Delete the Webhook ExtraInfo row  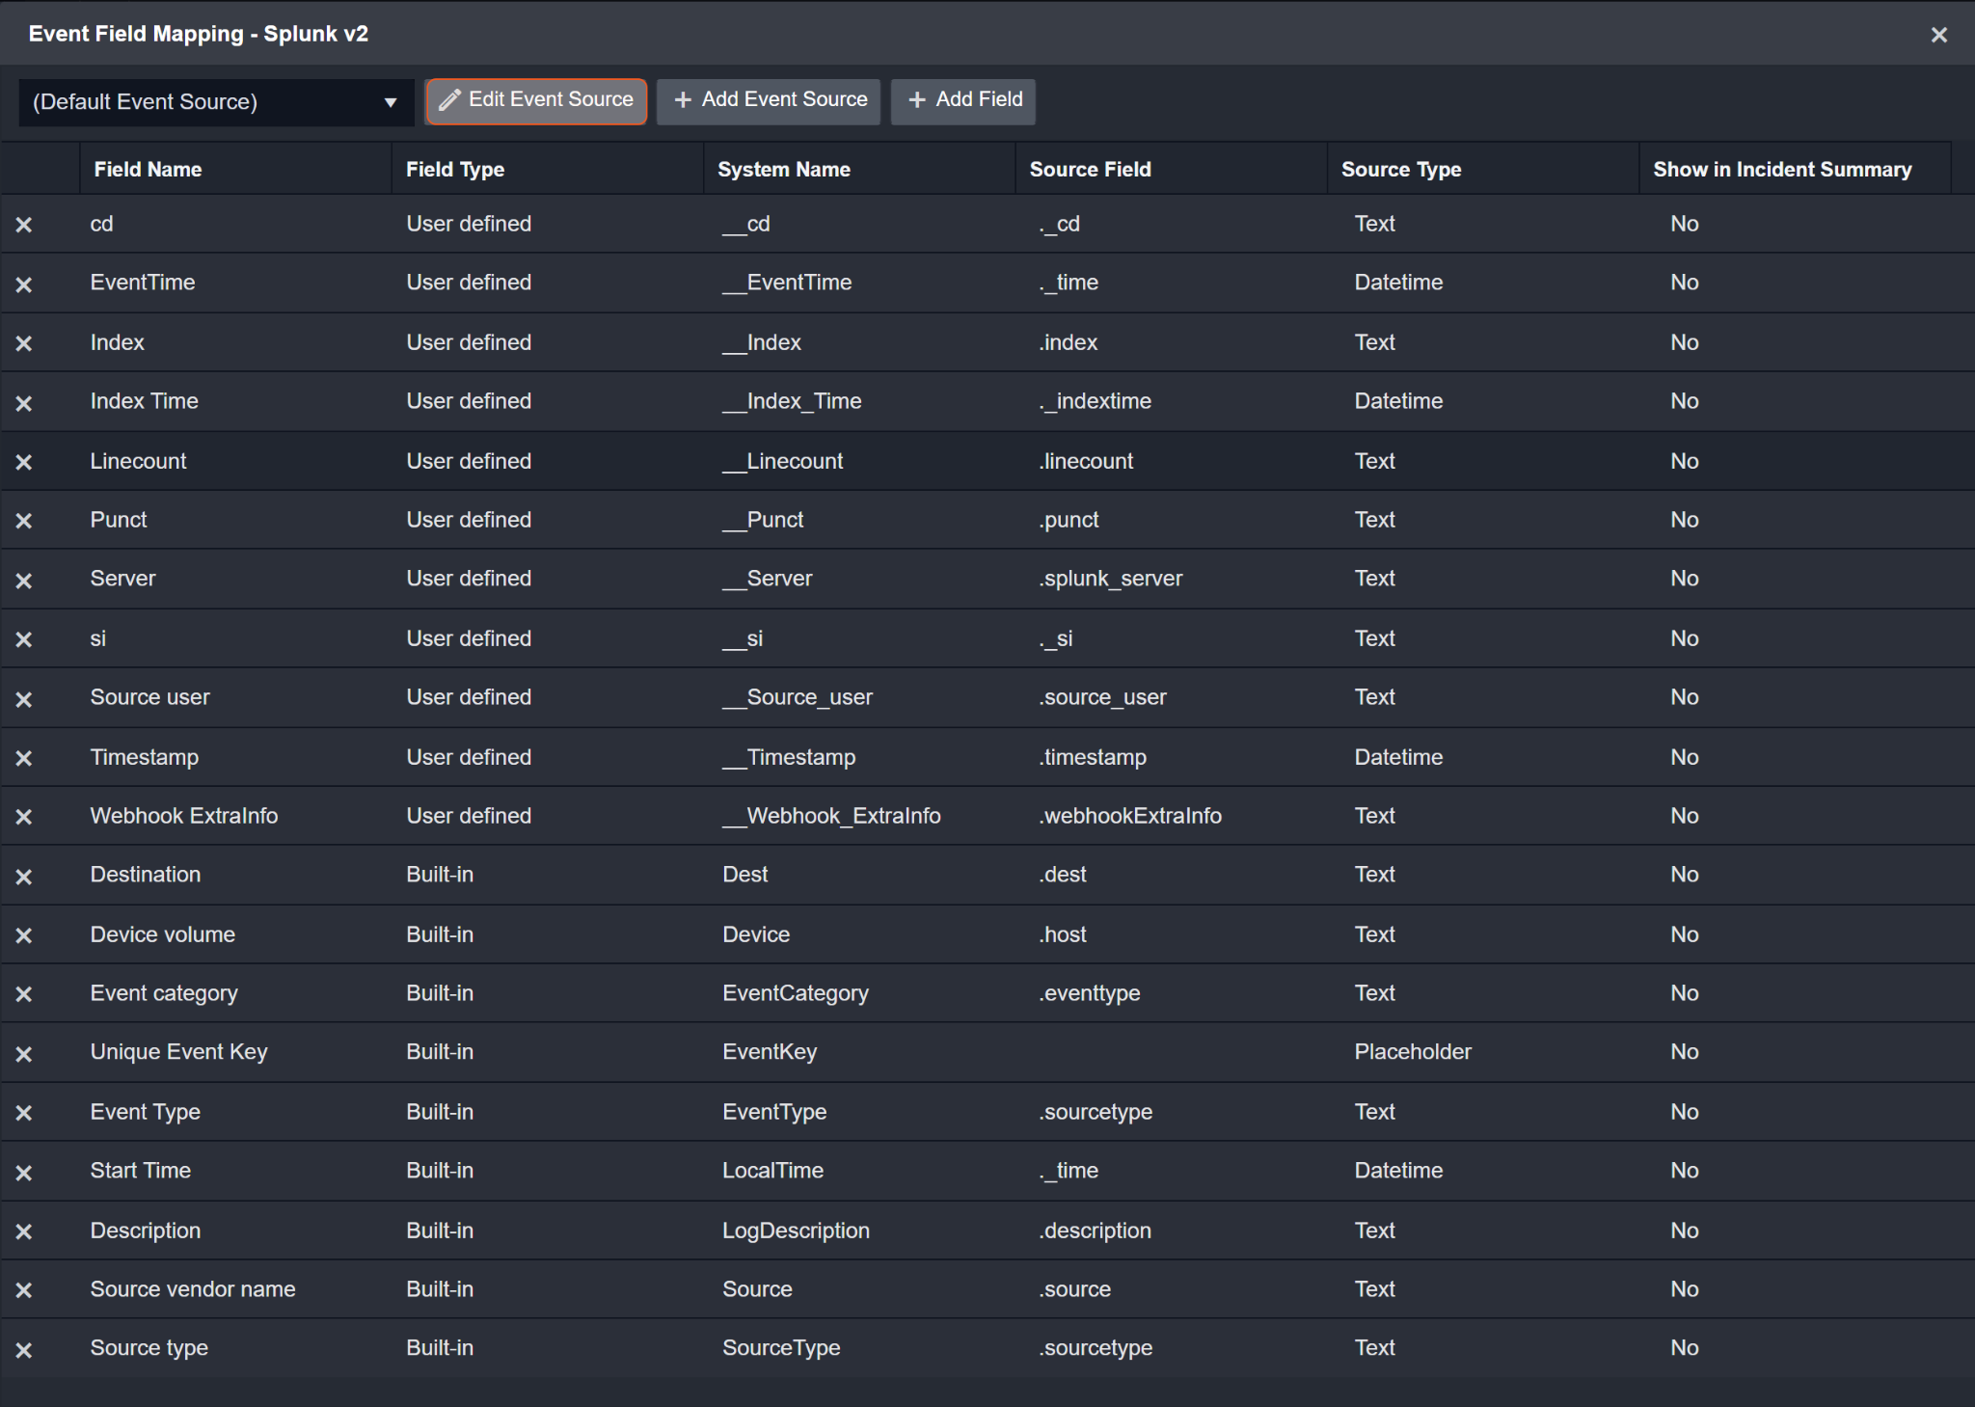tap(24, 817)
